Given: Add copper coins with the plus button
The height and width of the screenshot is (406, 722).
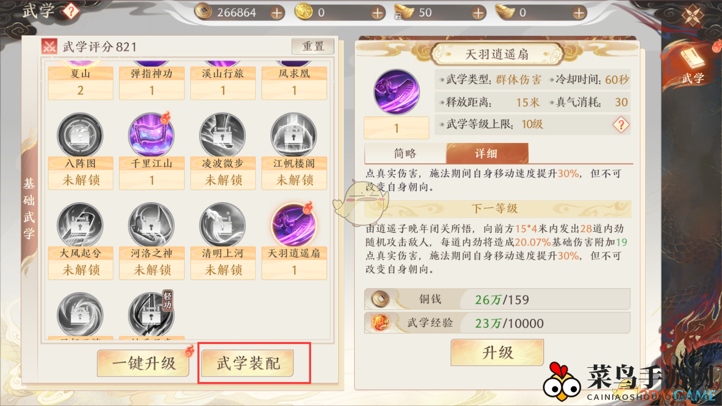Looking at the screenshot, I should pos(277,13).
